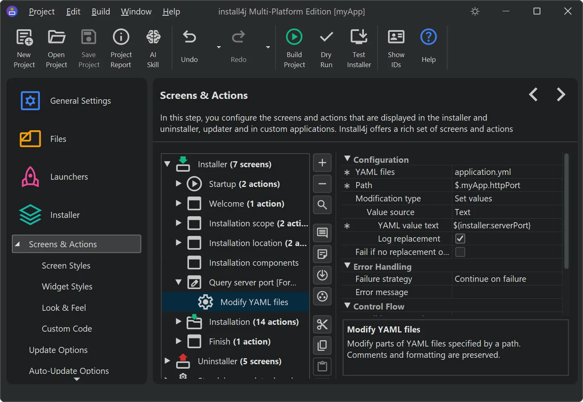Click the comment bubble icon button
Image resolution: width=583 pixels, height=402 pixels.
click(x=322, y=233)
